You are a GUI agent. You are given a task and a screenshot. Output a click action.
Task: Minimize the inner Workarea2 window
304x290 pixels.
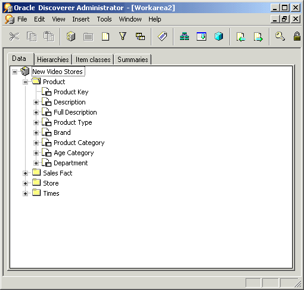point(275,19)
